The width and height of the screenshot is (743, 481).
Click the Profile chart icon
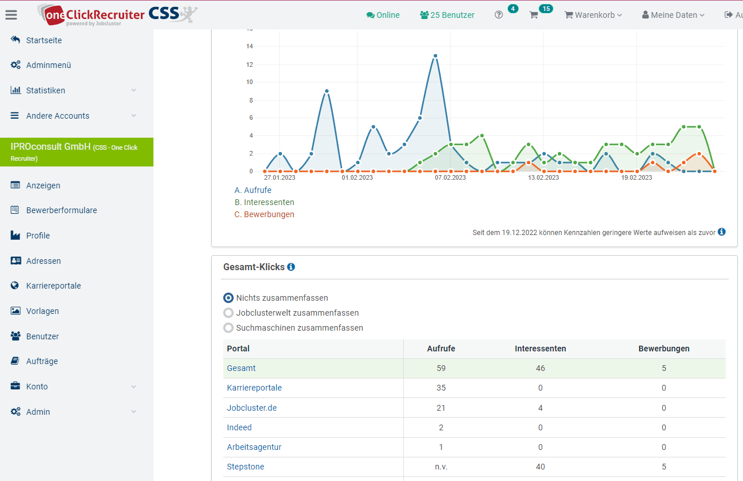point(16,236)
